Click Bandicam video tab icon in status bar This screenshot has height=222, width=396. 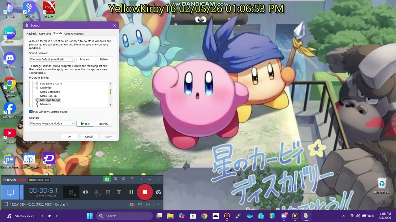pos(132,204)
